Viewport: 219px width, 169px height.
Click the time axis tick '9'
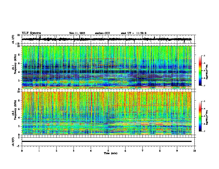(x=177, y=151)
